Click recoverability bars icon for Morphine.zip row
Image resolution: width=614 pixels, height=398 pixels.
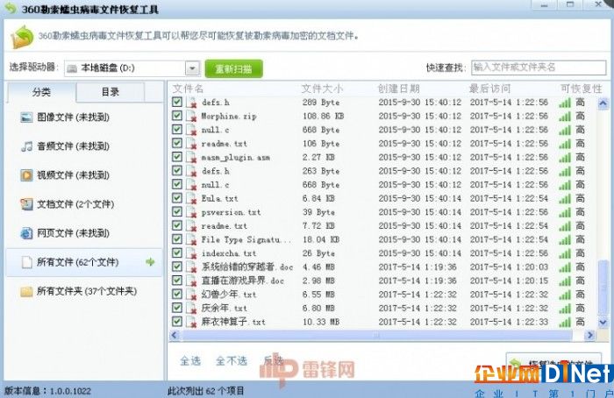[565, 117]
